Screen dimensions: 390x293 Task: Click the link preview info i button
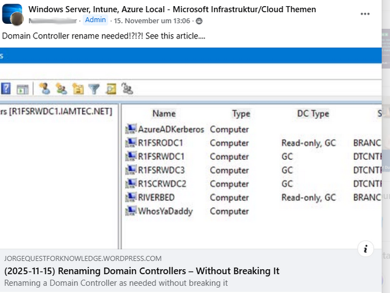coord(366,248)
